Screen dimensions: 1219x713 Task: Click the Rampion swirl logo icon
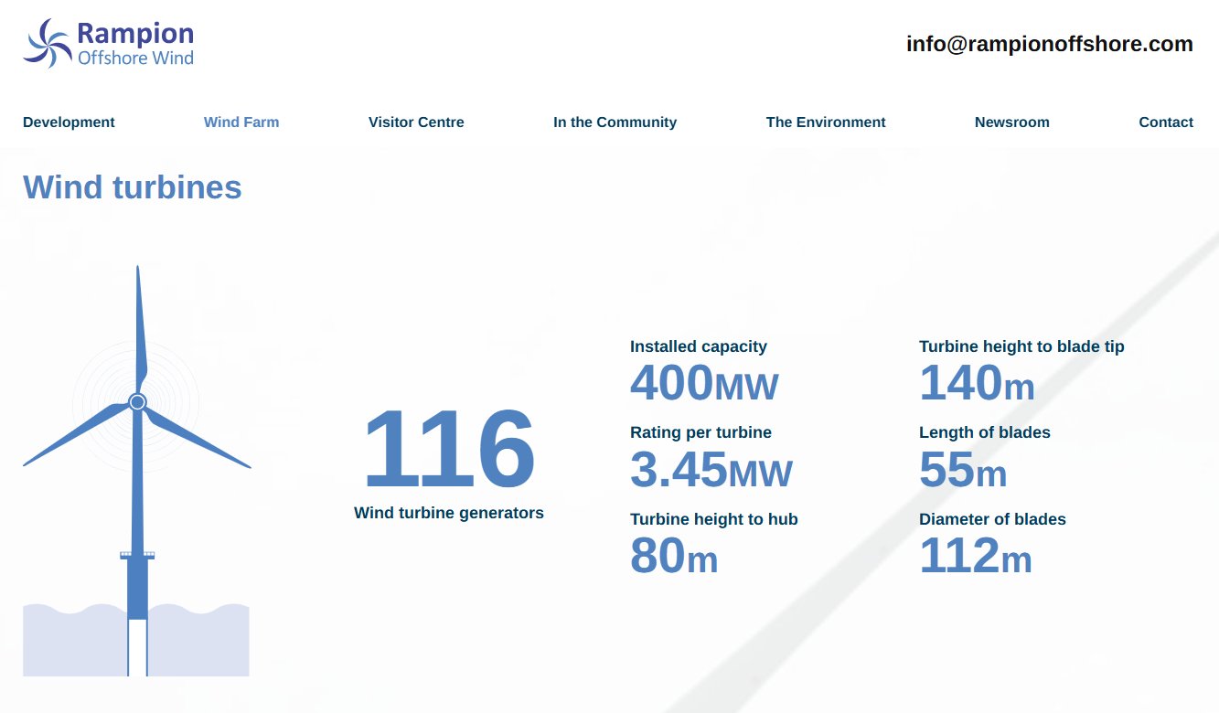click(x=48, y=43)
